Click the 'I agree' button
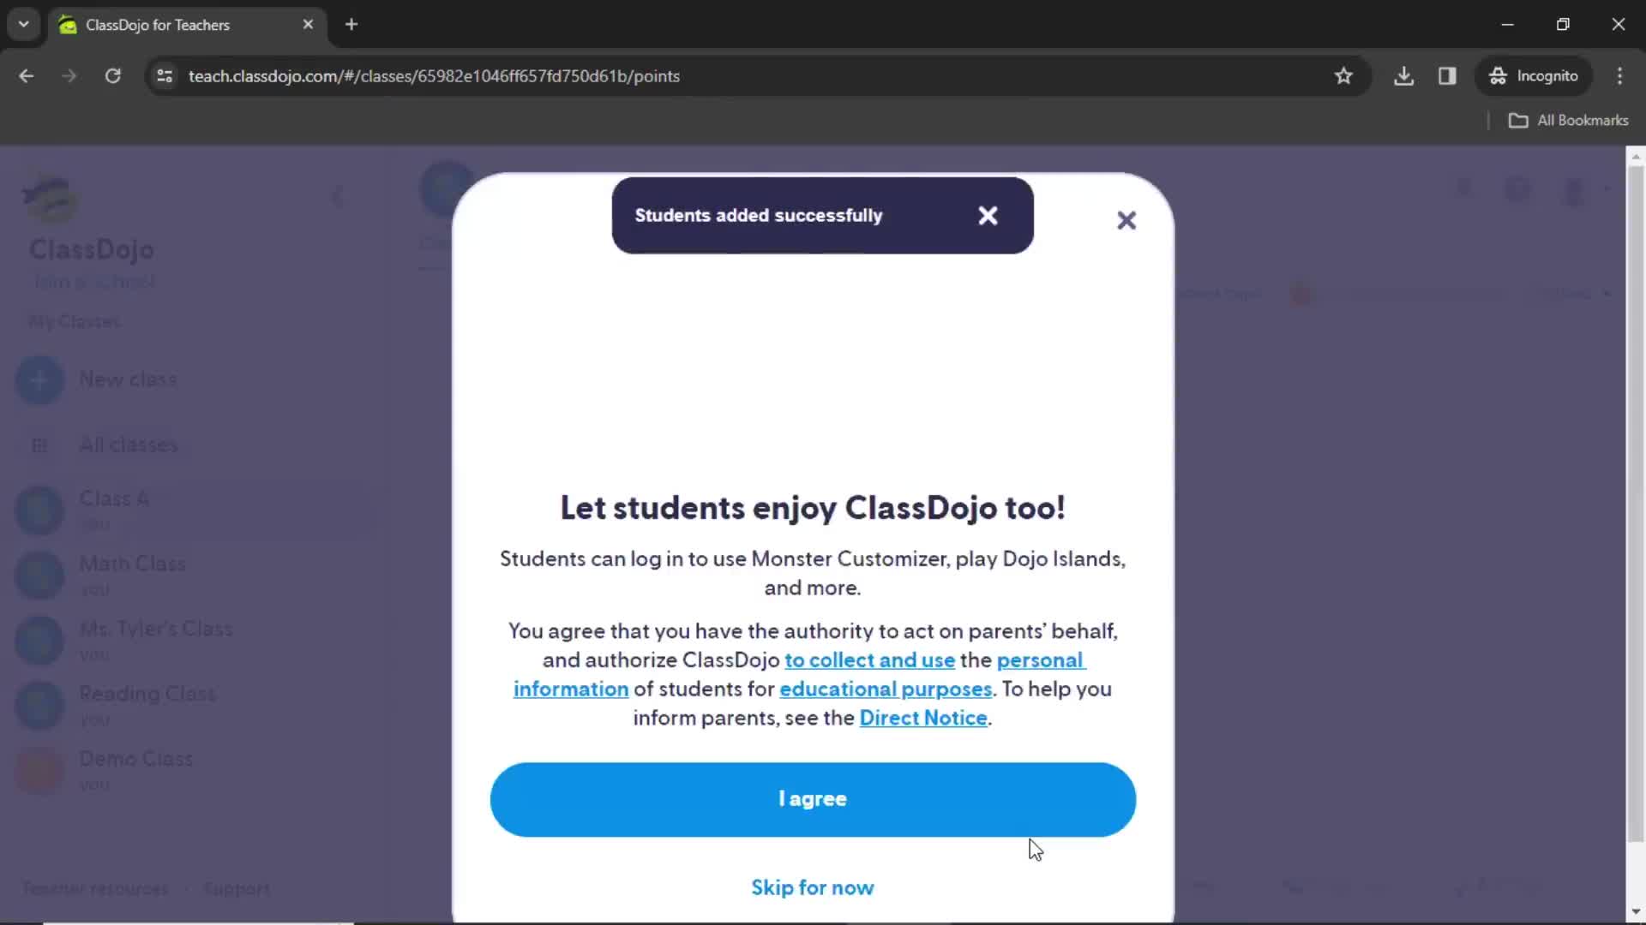The image size is (1646, 925). pos(813,798)
